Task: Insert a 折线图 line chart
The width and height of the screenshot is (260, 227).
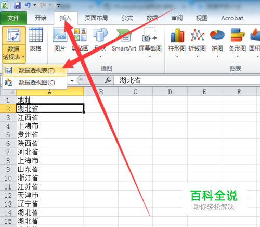Action: coord(197,35)
